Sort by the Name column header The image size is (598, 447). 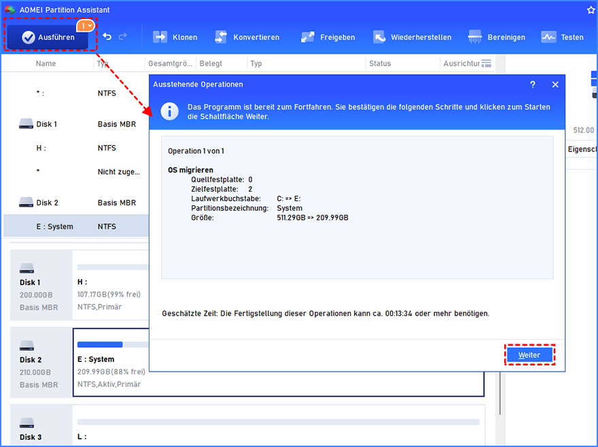46,63
